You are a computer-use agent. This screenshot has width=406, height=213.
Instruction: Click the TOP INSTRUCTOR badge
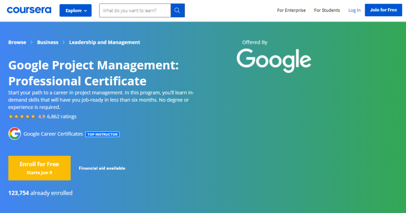pyautogui.click(x=102, y=134)
